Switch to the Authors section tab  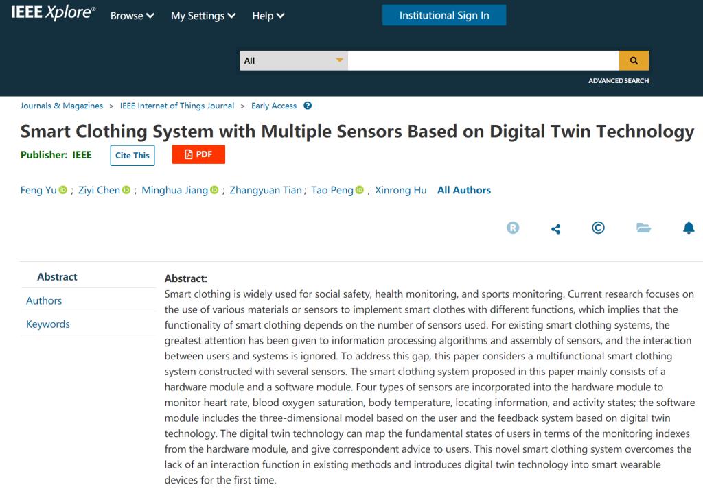[44, 300]
